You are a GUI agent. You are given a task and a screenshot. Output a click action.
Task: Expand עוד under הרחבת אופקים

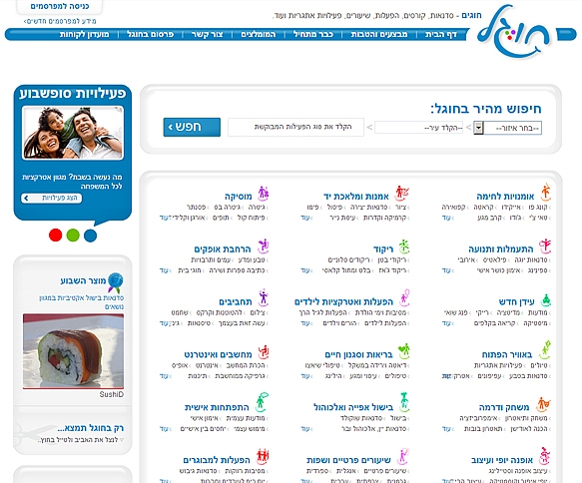pyautogui.click(x=165, y=270)
